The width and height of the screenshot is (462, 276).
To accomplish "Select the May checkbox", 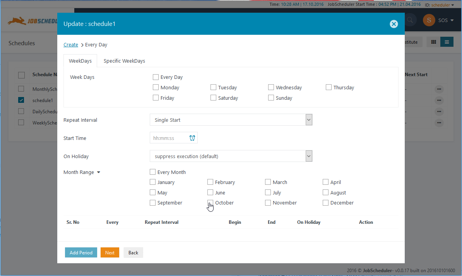I will pyautogui.click(x=152, y=193).
